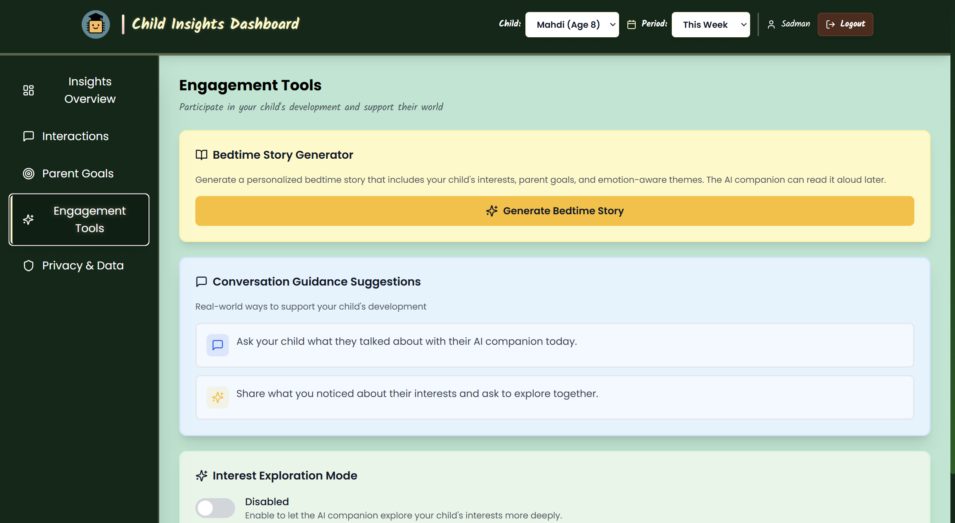Image resolution: width=955 pixels, height=523 pixels.
Task: Open the Interactions sidebar tab
Action: (75, 136)
